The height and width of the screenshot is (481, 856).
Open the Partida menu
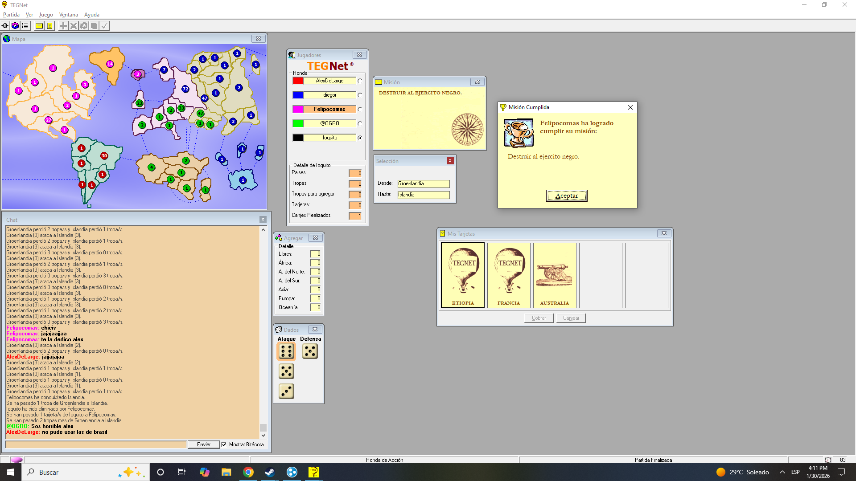(x=11, y=15)
